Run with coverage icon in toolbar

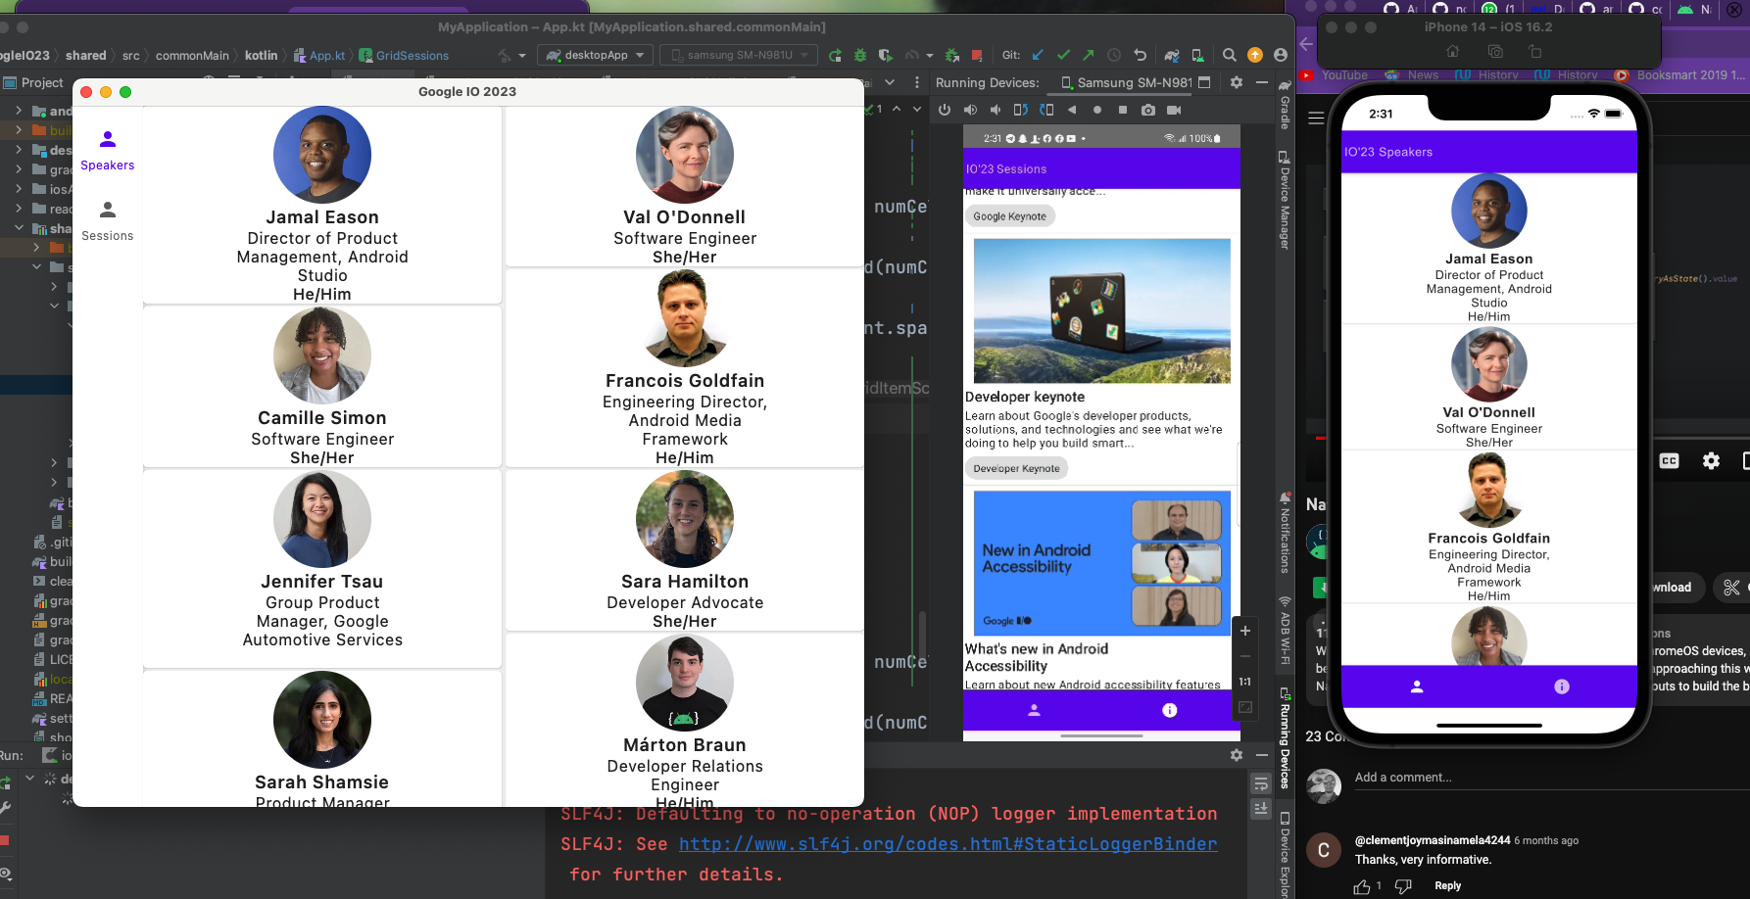point(886,56)
